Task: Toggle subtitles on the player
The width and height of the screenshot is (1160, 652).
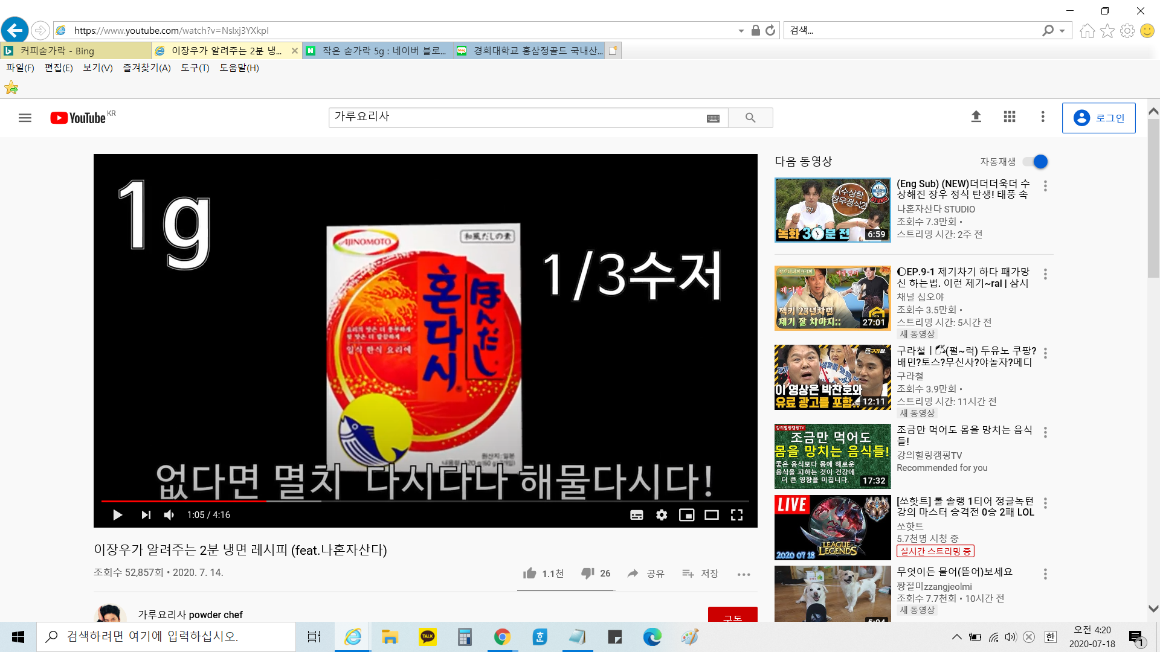Action: point(636,515)
